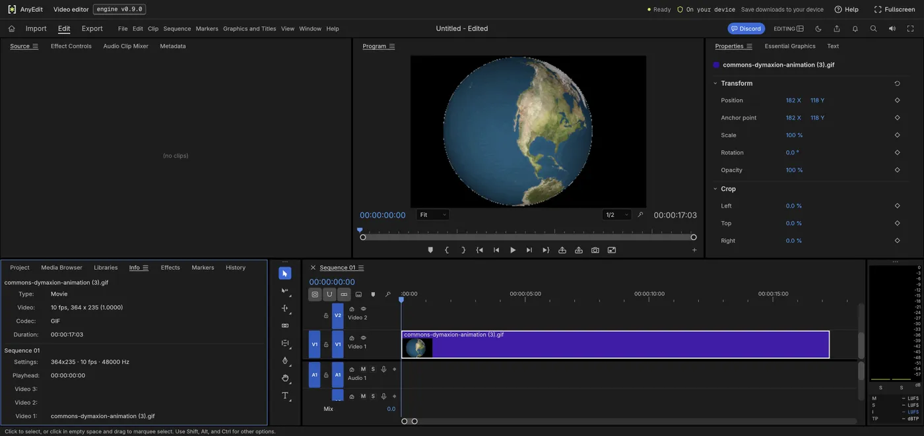The image size is (924, 436).
Task: Switch to the Media Browser tab
Action: pos(61,268)
